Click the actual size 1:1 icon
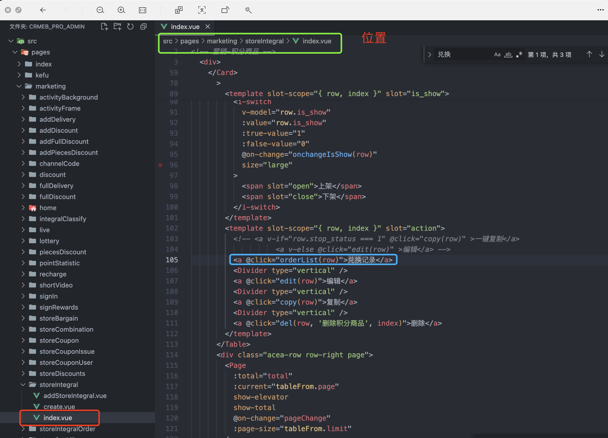Viewport: 608px width, 438px height. (143, 10)
